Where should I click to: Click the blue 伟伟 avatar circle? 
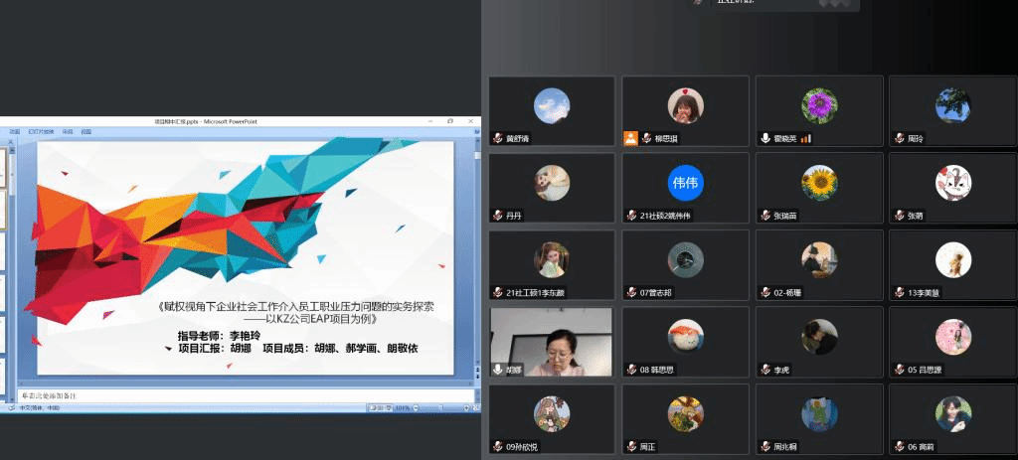tap(685, 183)
